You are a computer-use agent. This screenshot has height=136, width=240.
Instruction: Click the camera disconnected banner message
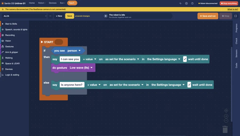click(x=35, y=9)
